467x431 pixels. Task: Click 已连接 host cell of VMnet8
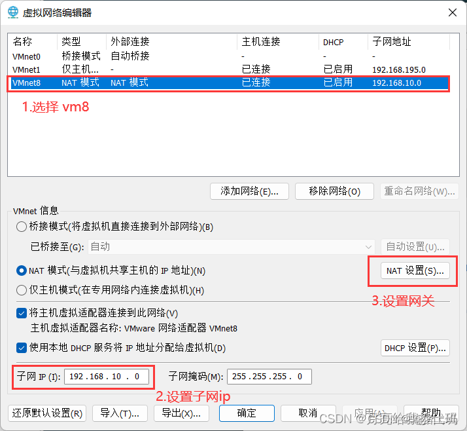[x=256, y=83]
